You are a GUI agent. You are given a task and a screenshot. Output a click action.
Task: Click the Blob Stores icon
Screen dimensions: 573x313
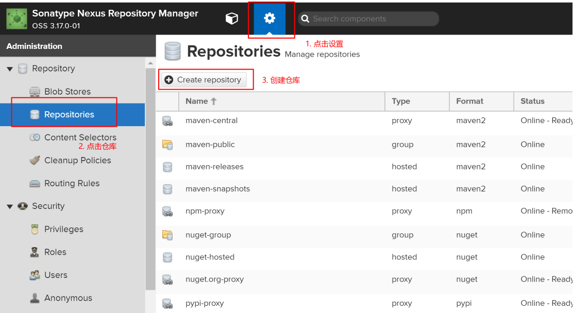[x=35, y=91]
